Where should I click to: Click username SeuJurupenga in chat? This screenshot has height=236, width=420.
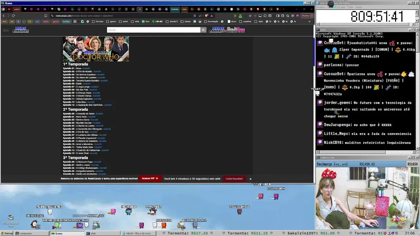coord(337,125)
